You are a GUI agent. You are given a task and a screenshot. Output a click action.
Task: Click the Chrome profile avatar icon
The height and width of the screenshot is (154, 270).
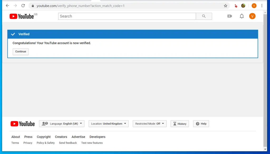[254, 6]
